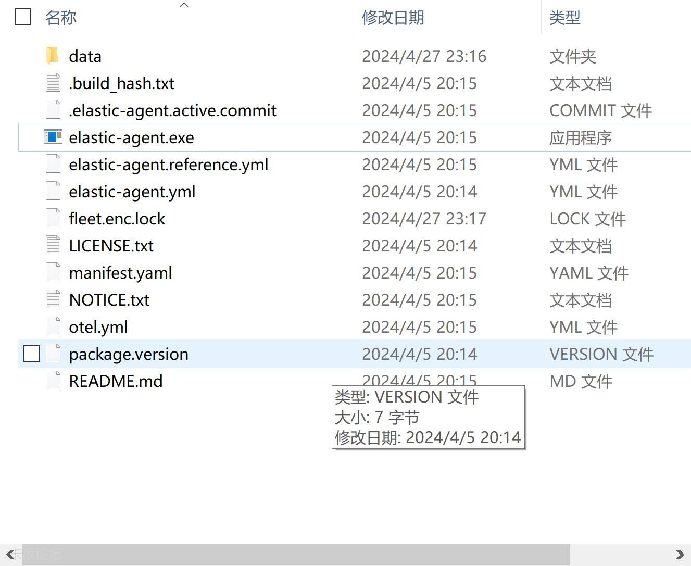691x566 pixels.
Task: Sort by 修改日期 column header
Action: pyautogui.click(x=393, y=18)
